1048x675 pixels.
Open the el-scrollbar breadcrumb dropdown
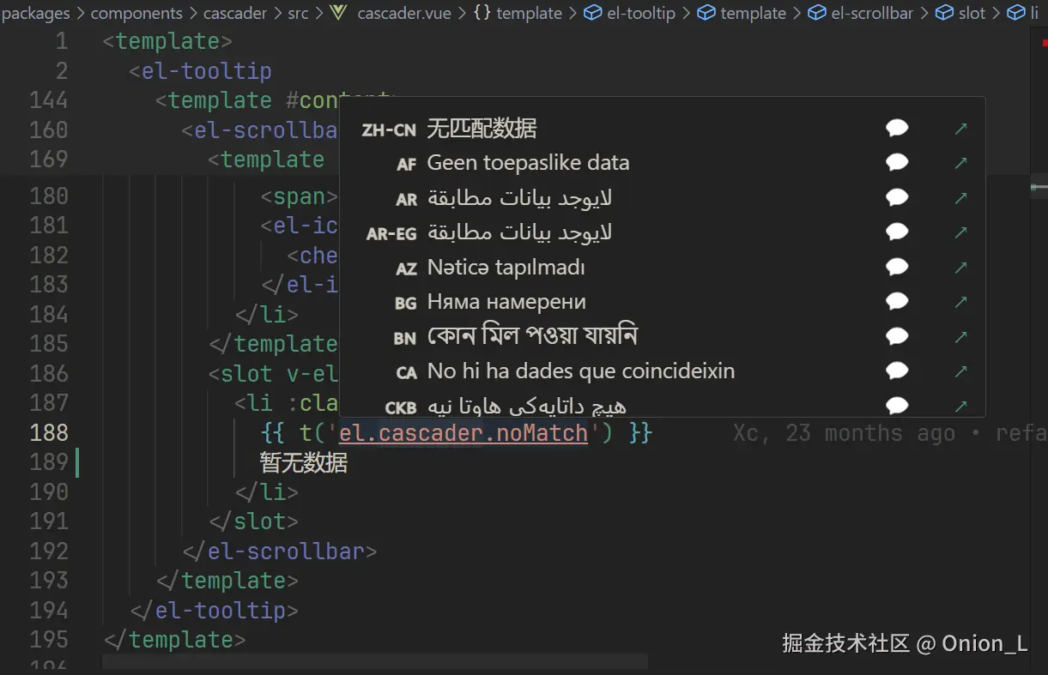click(869, 13)
